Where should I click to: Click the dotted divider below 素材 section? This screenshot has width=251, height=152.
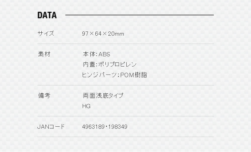[x=126, y=85]
